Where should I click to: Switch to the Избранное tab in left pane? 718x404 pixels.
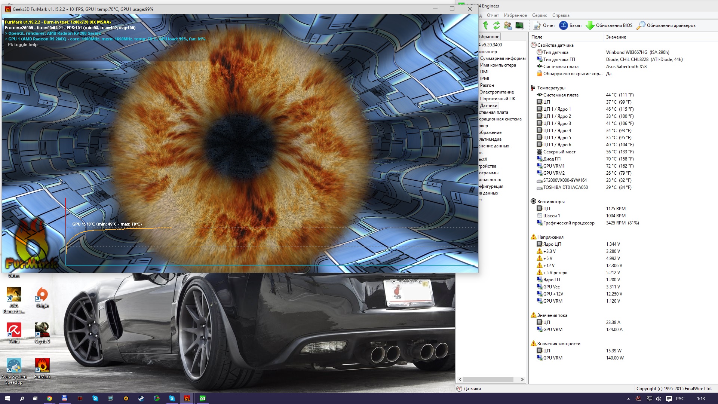click(x=489, y=37)
